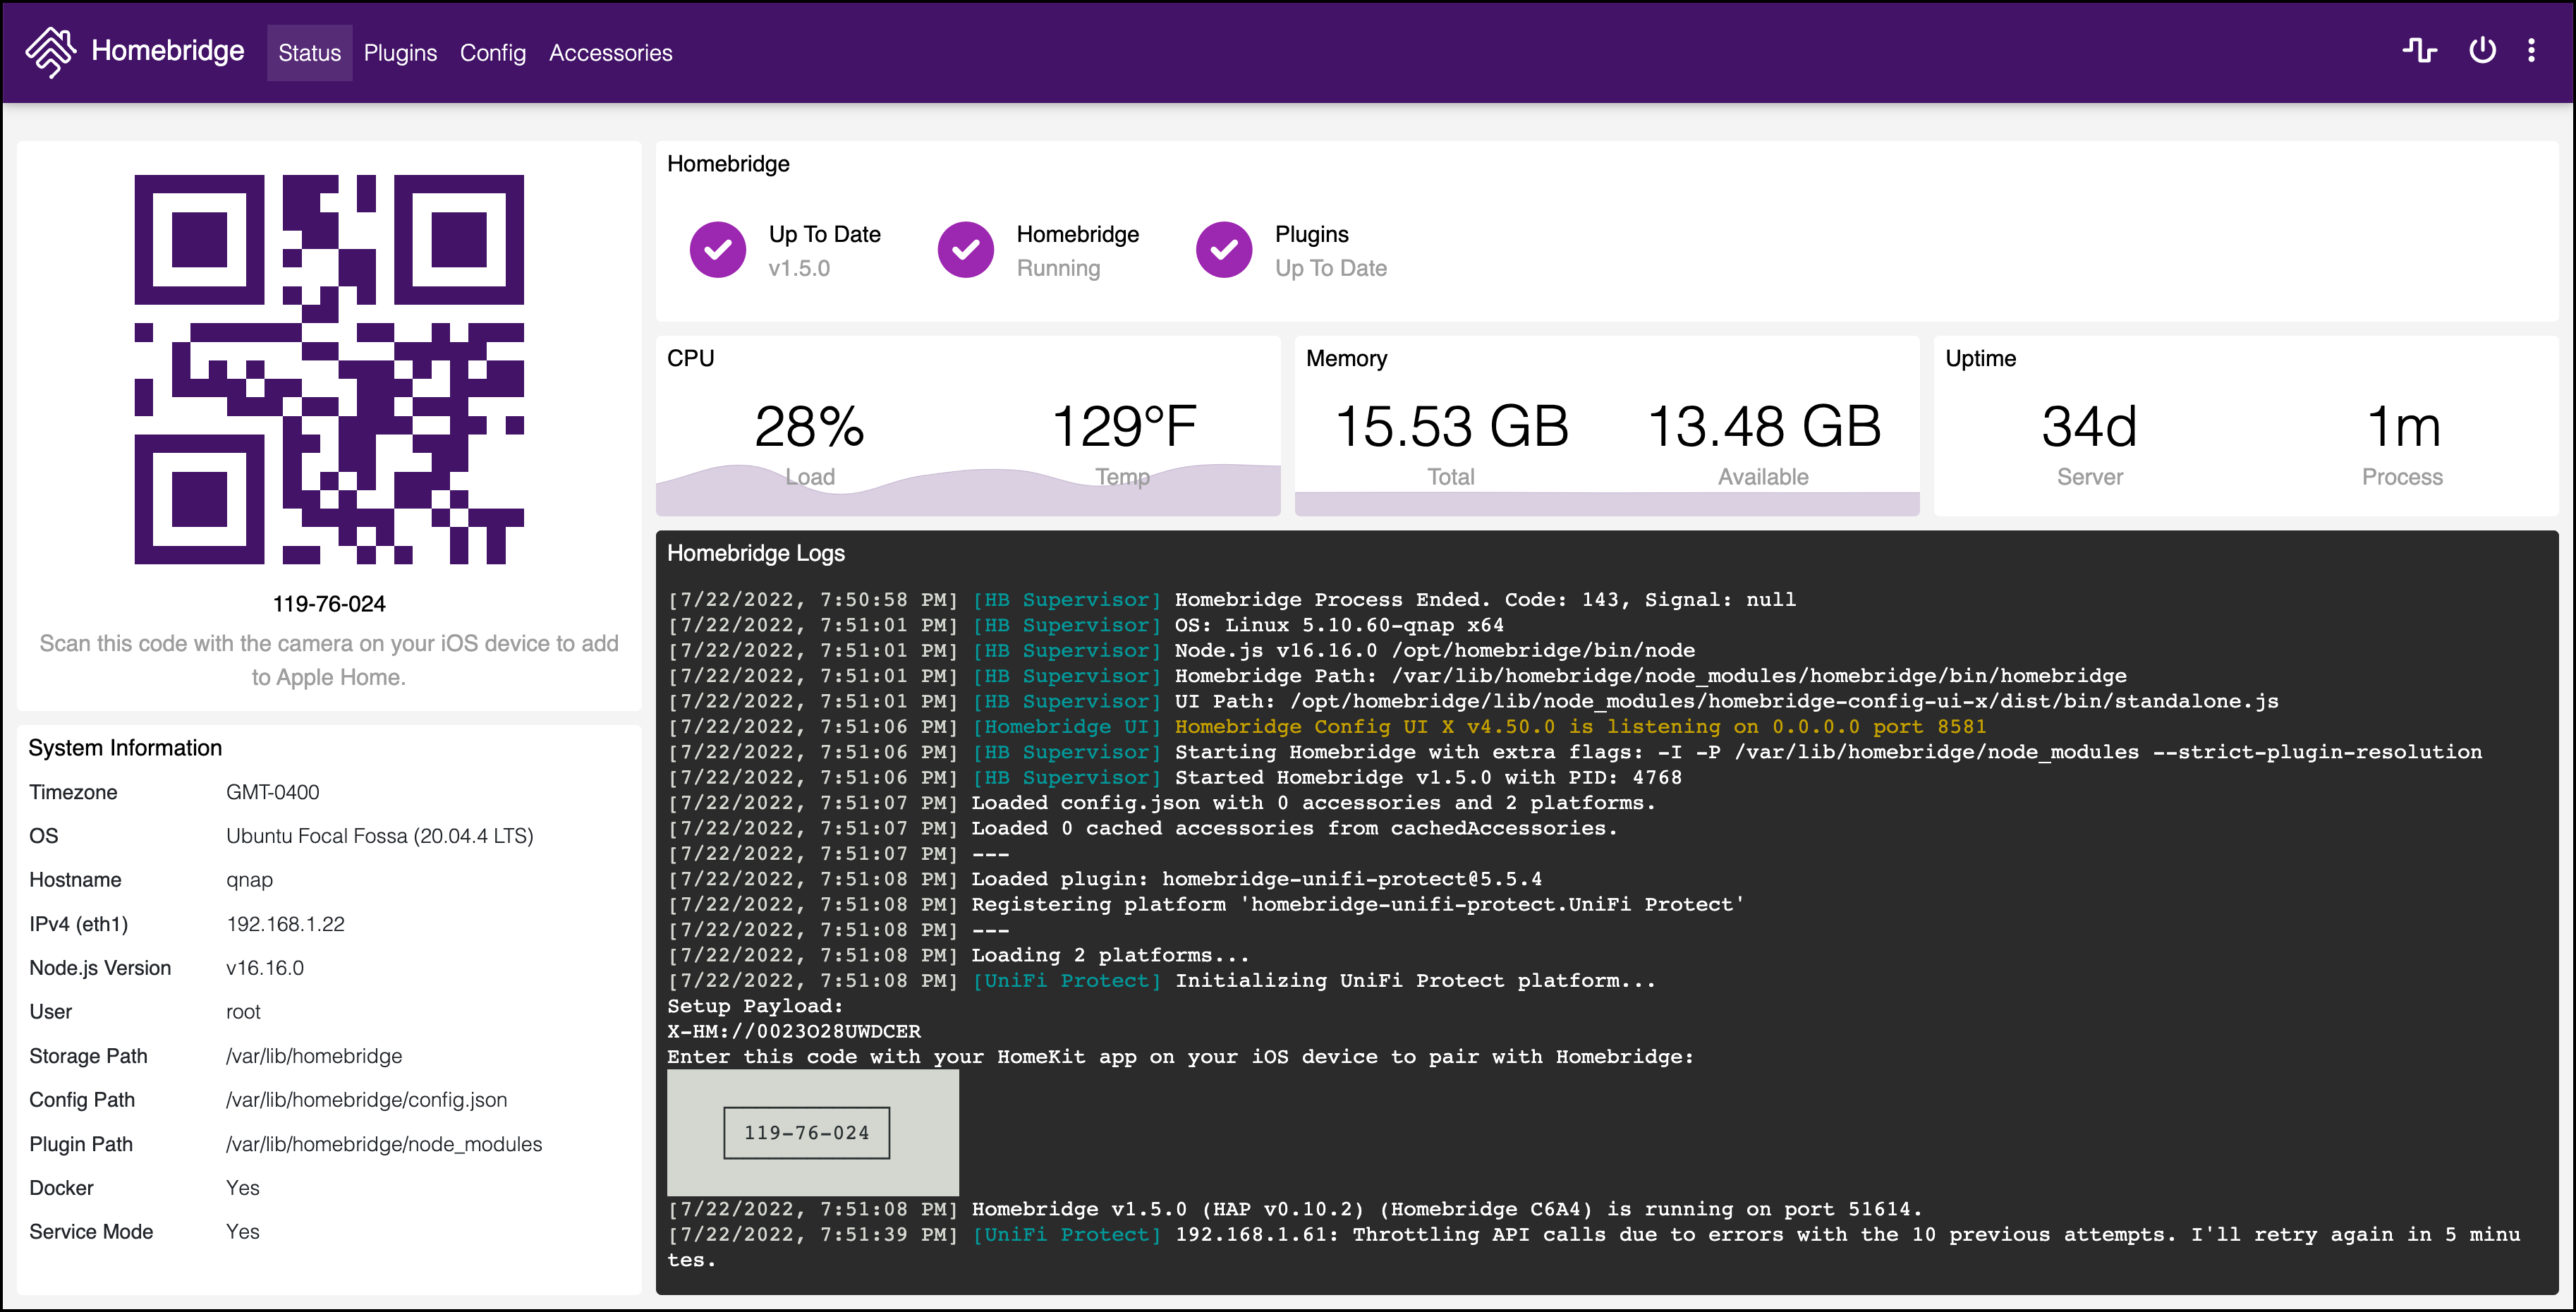The height and width of the screenshot is (1312, 2576).
Task: Click the Homebridge Running checkmark icon
Action: click(965, 250)
